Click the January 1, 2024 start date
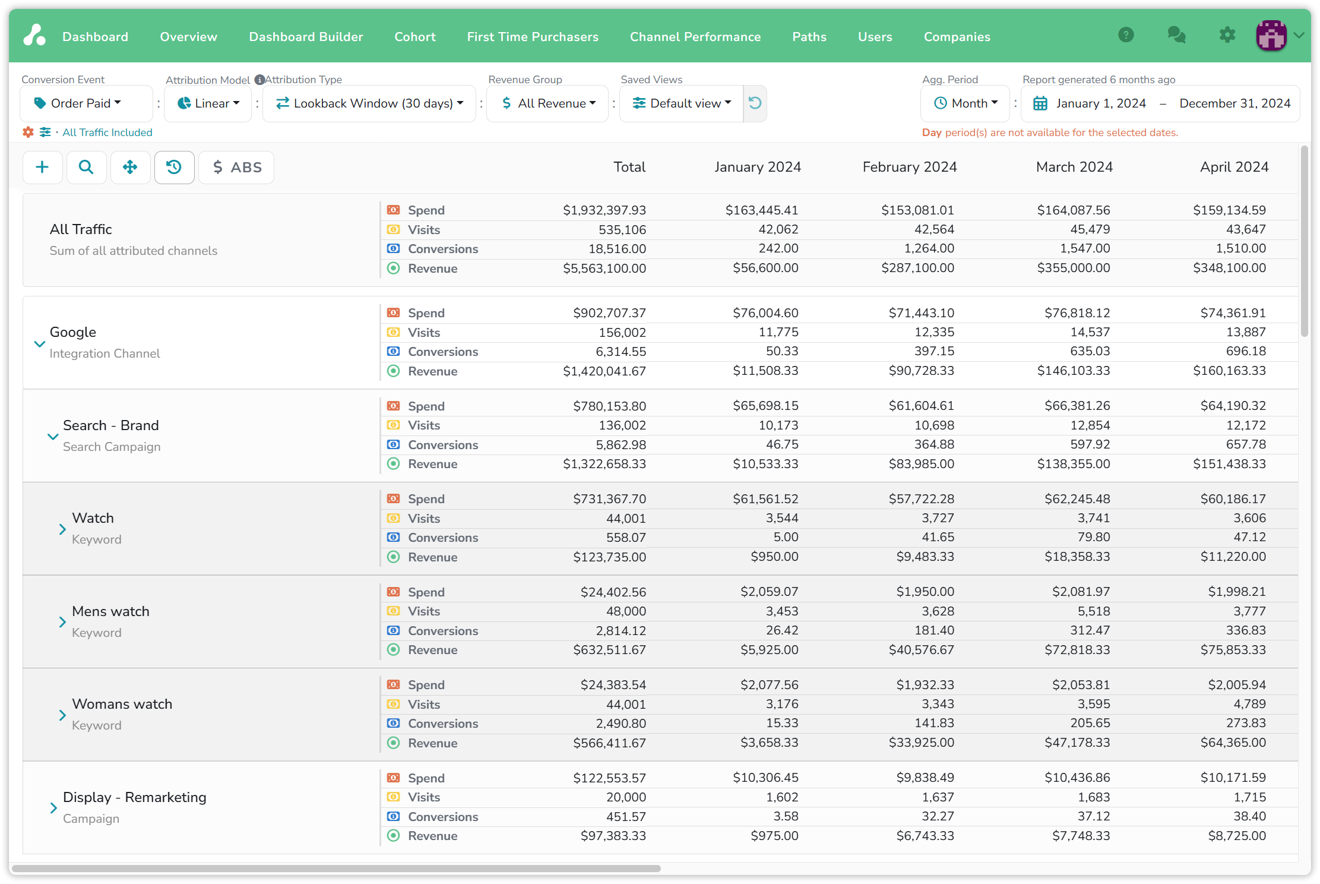The height and width of the screenshot is (884, 1320). coord(1101,103)
